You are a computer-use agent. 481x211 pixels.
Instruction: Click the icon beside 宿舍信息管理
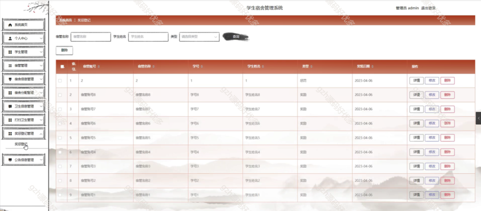point(10,79)
